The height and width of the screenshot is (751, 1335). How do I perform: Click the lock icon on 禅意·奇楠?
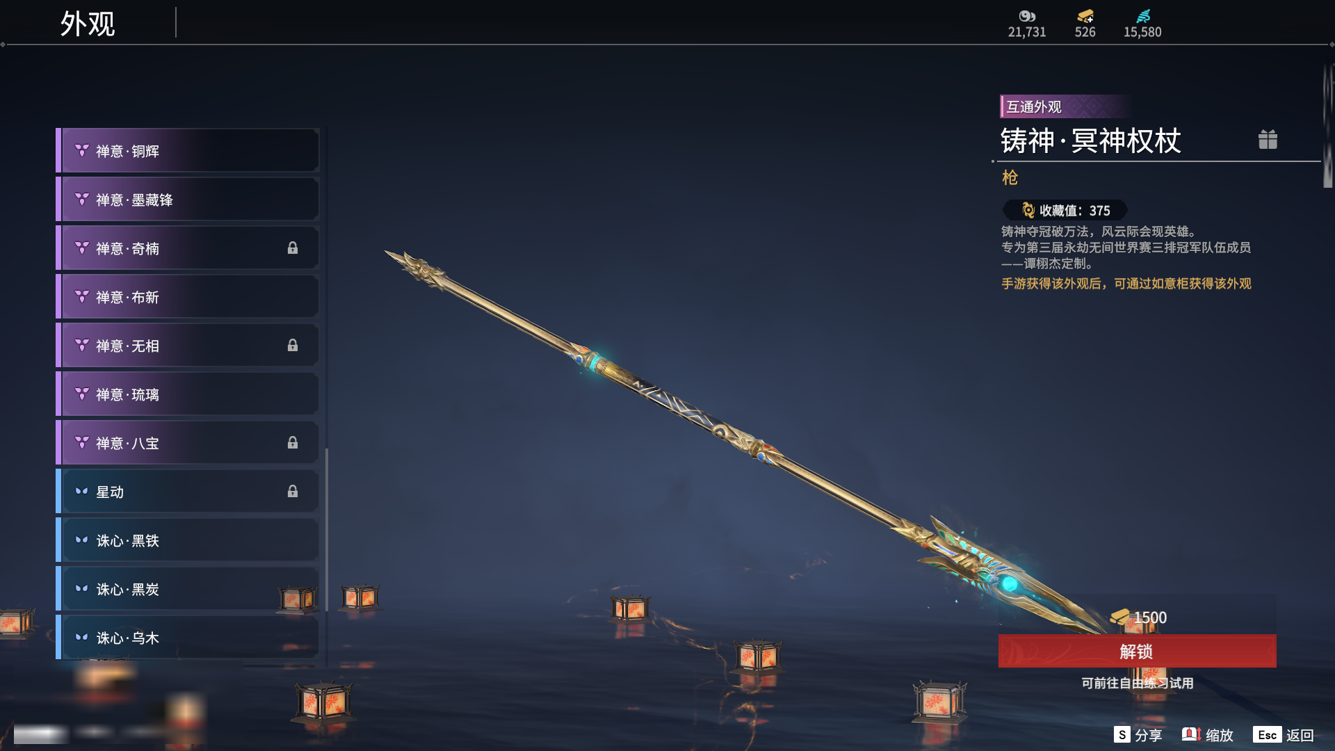pyautogui.click(x=293, y=248)
